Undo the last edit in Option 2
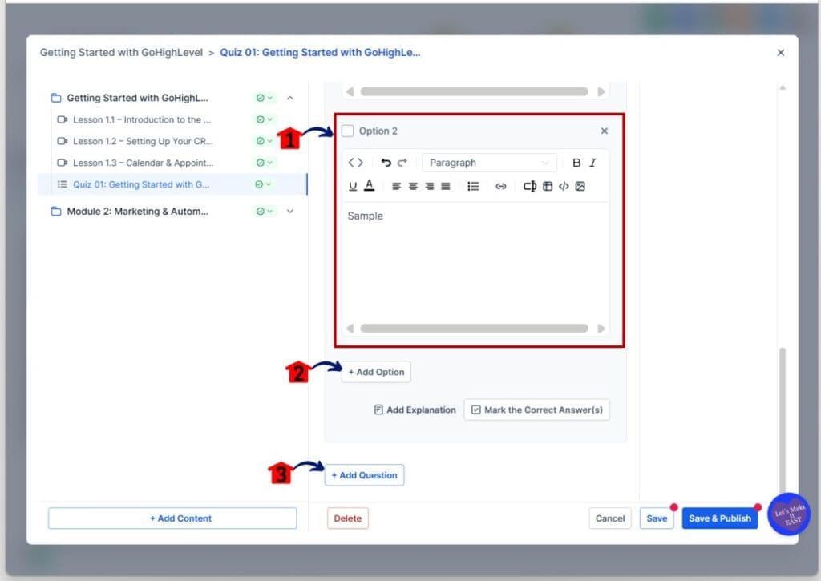Screen dimensions: 821x581 [x=386, y=163]
